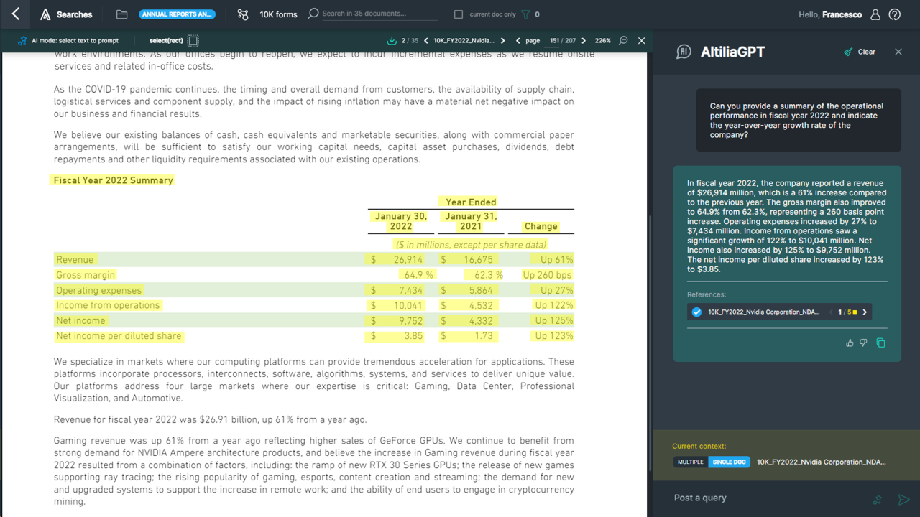Click the Clear chat button label
920x517 pixels.
click(x=867, y=52)
